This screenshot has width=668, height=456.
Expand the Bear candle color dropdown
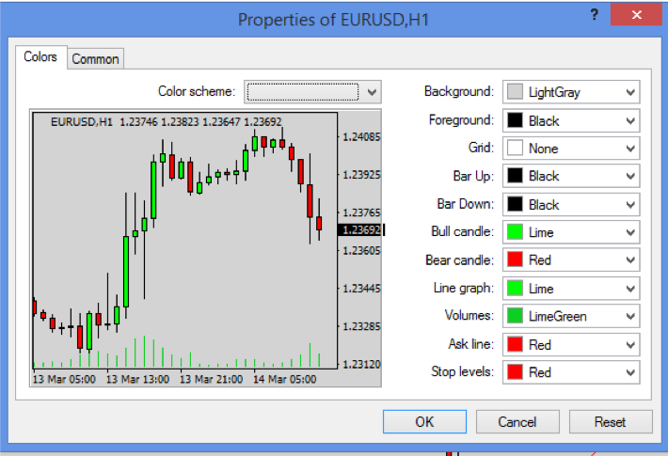point(571,259)
